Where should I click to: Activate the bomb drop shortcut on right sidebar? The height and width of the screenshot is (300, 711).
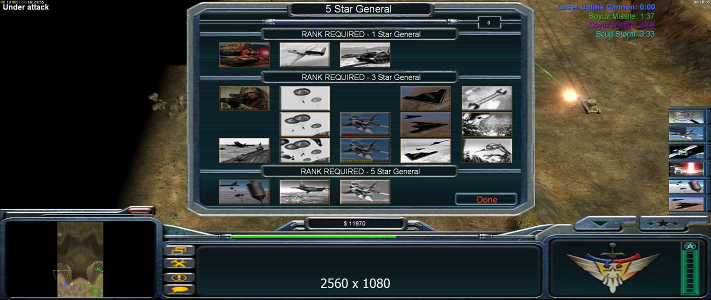686,186
